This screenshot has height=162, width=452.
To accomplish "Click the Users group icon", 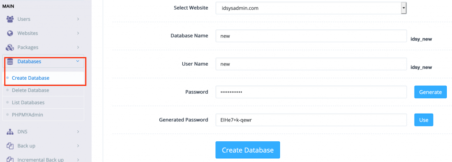I will [x=10, y=19].
